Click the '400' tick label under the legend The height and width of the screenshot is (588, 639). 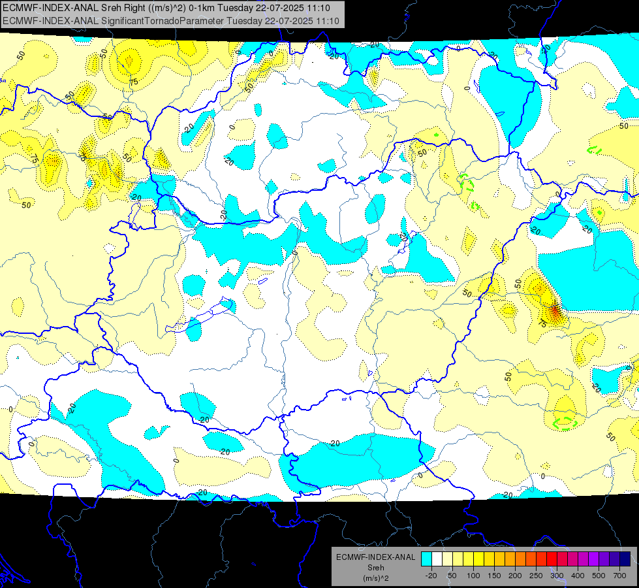[578, 576]
